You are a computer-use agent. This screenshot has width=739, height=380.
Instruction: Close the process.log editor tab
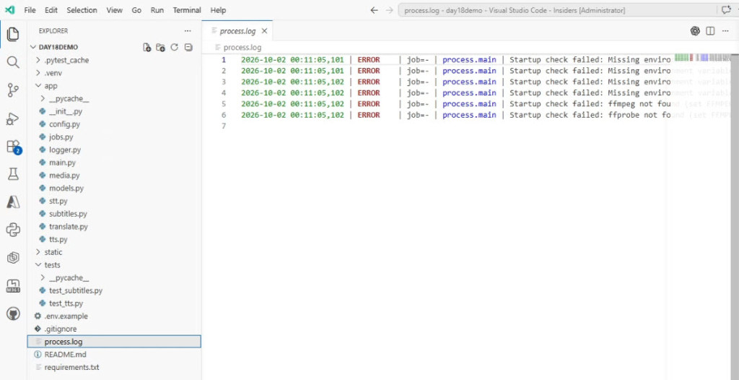tap(264, 31)
